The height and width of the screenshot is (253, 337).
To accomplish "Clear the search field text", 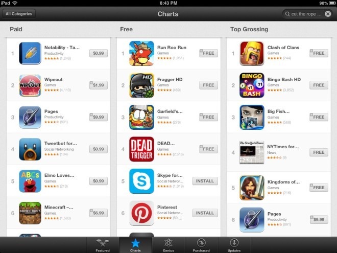I will 328,14.
